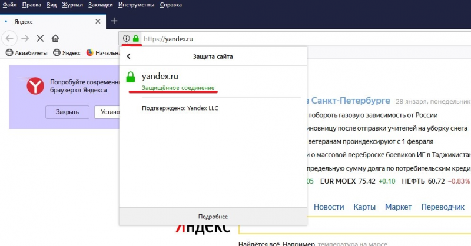Open the Правка menu
This screenshot has height=246, width=471.
click(32, 5)
